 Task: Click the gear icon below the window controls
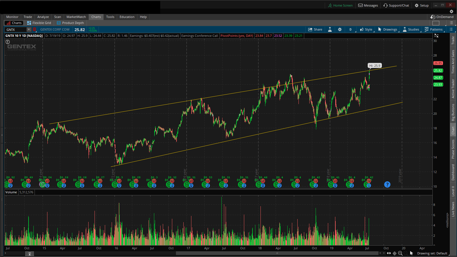(x=452, y=11)
